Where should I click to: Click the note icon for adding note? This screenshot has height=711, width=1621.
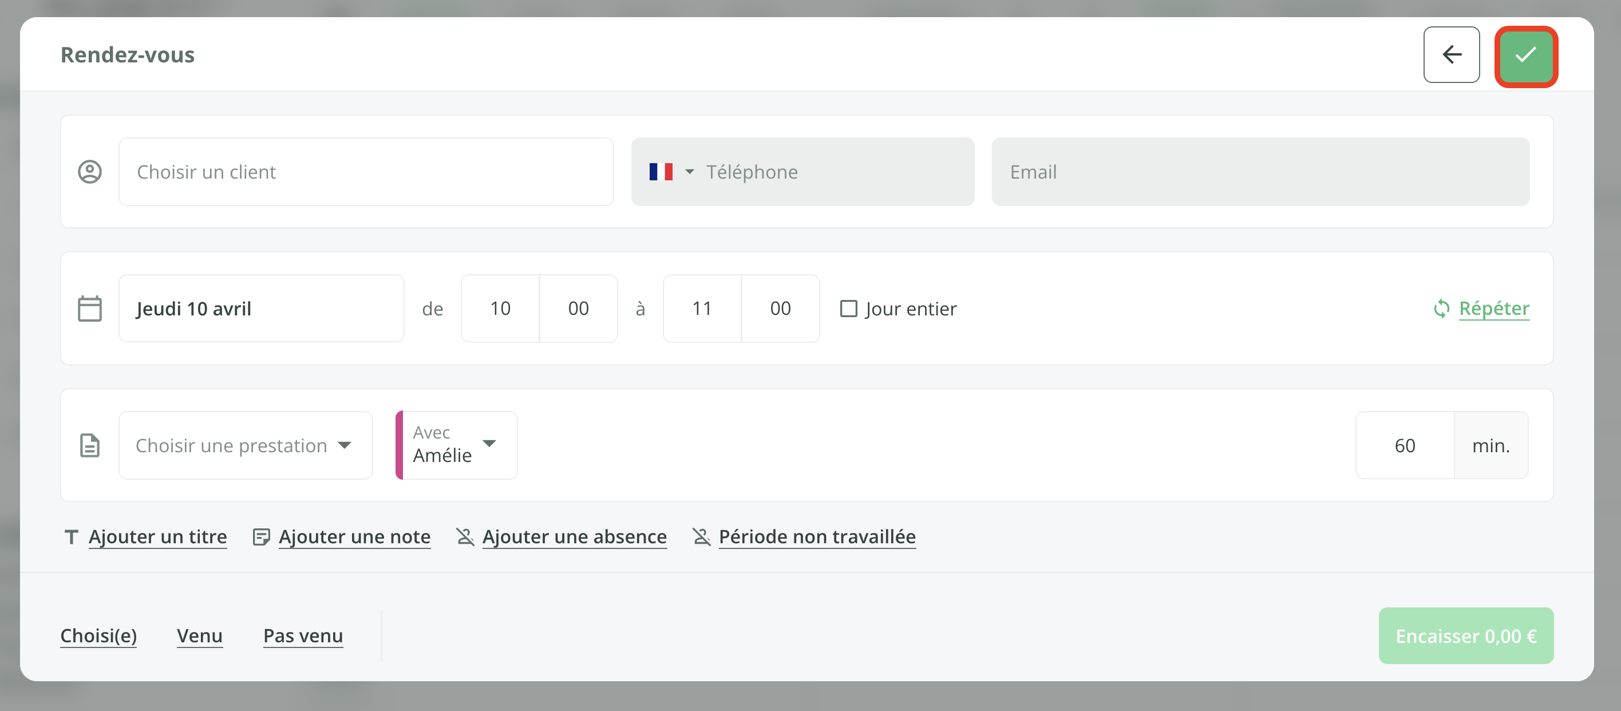[261, 537]
